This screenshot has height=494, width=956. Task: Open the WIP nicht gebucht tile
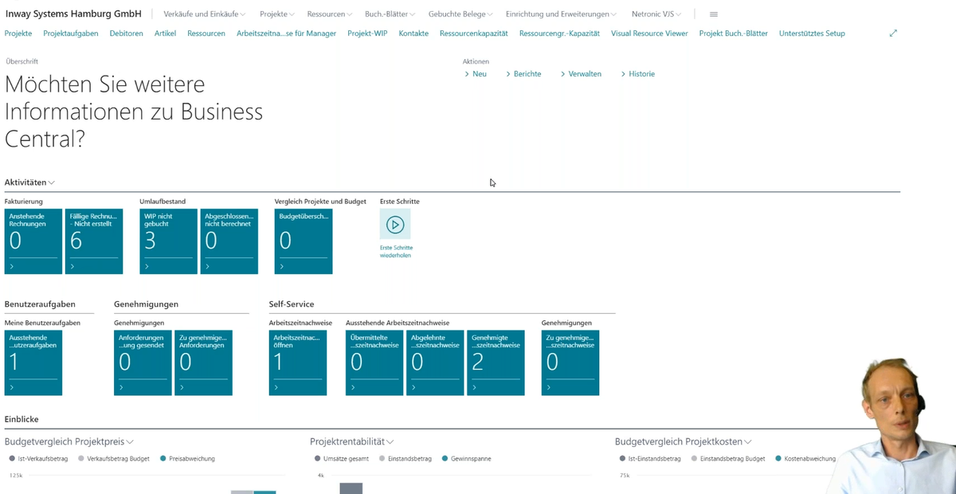click(168, 241)
